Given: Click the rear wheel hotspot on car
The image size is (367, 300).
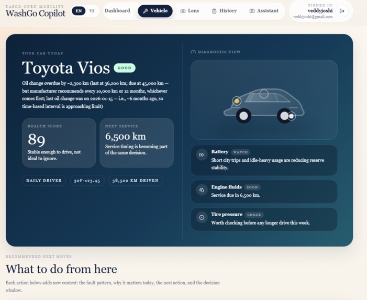Looking at the screenshot, I should pos(292,116).
